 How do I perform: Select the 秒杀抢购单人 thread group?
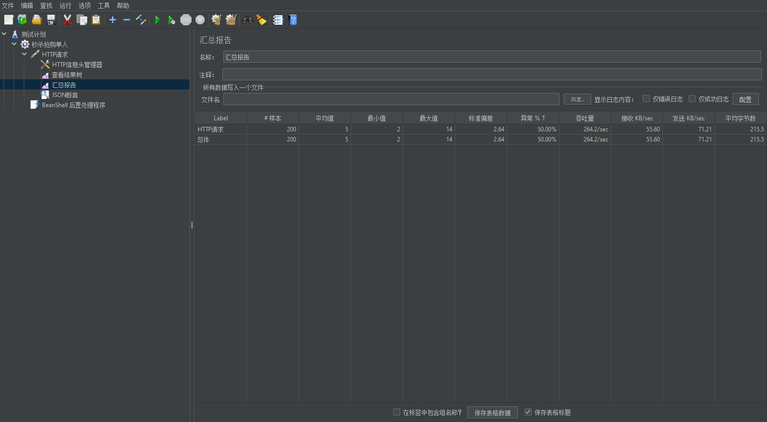(x=50, y=44)
